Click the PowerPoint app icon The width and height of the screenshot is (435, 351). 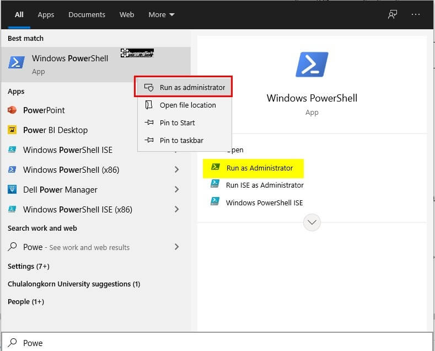tap(12, 110)
